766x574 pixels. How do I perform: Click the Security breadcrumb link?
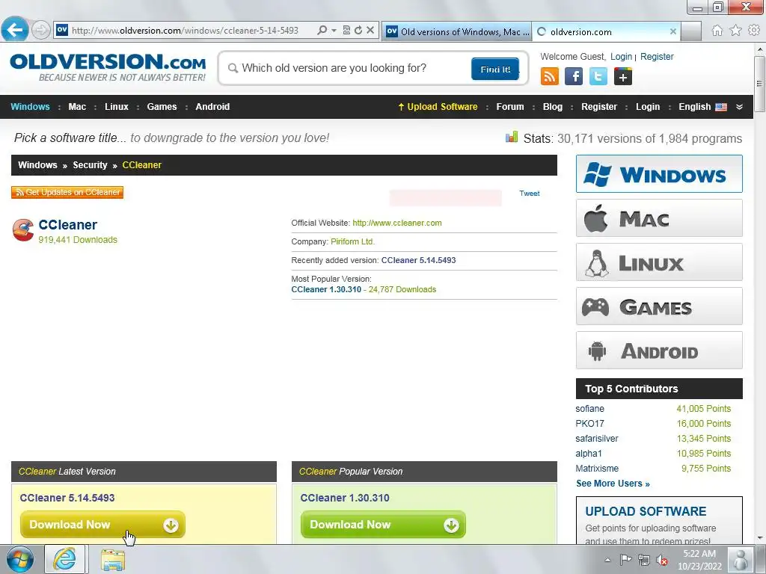[x=90, y=165]
